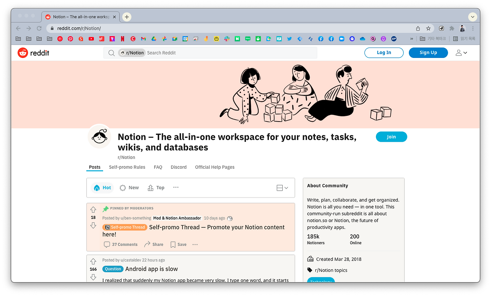Click the r/Notion search scope chip

pos(132,53)
